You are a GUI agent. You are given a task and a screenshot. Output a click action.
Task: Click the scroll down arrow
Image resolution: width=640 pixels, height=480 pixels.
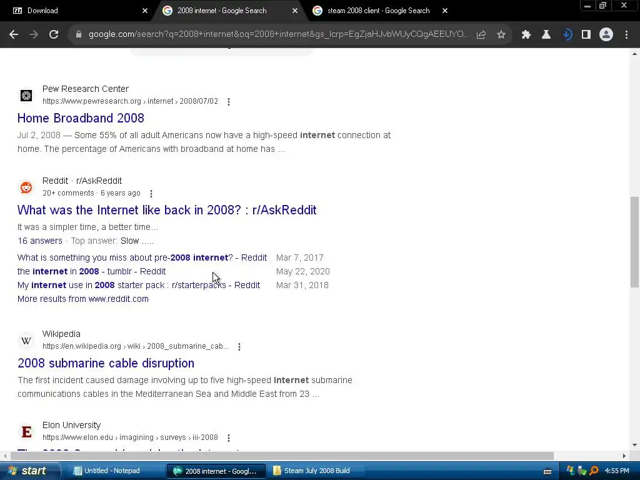(x=635, y=445)
